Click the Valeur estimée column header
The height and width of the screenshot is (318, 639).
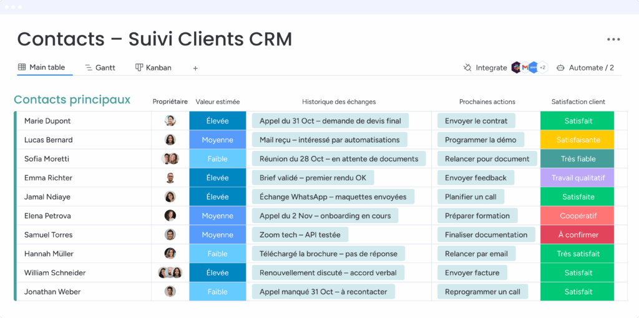pos(218,102)
